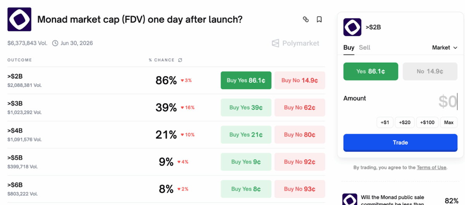Bookmark this market with the bookmark icon

[x=319, y=19]
